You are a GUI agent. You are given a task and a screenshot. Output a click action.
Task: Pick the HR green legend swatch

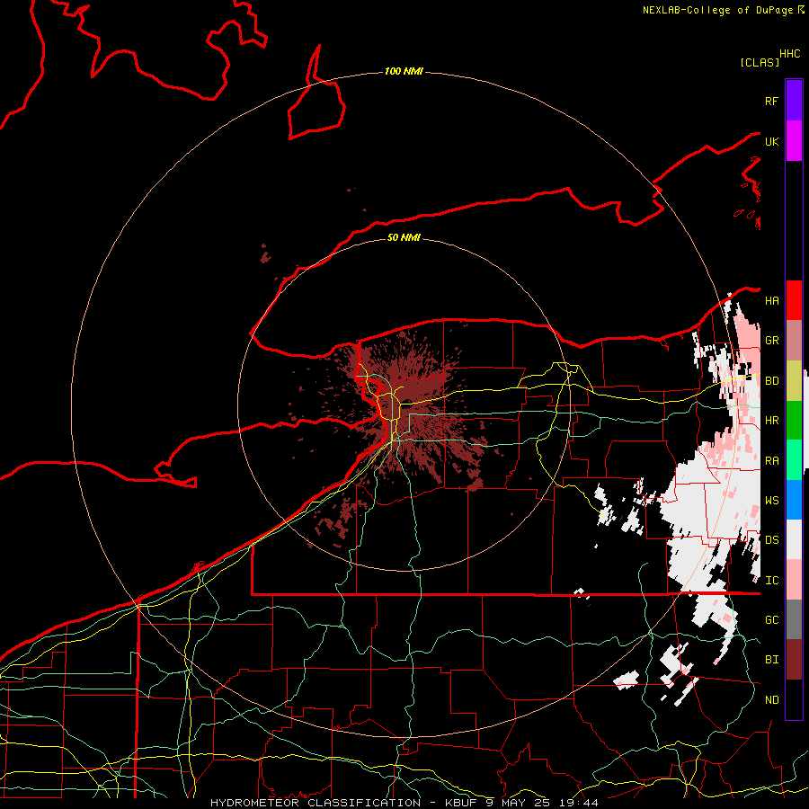point(794,421)
